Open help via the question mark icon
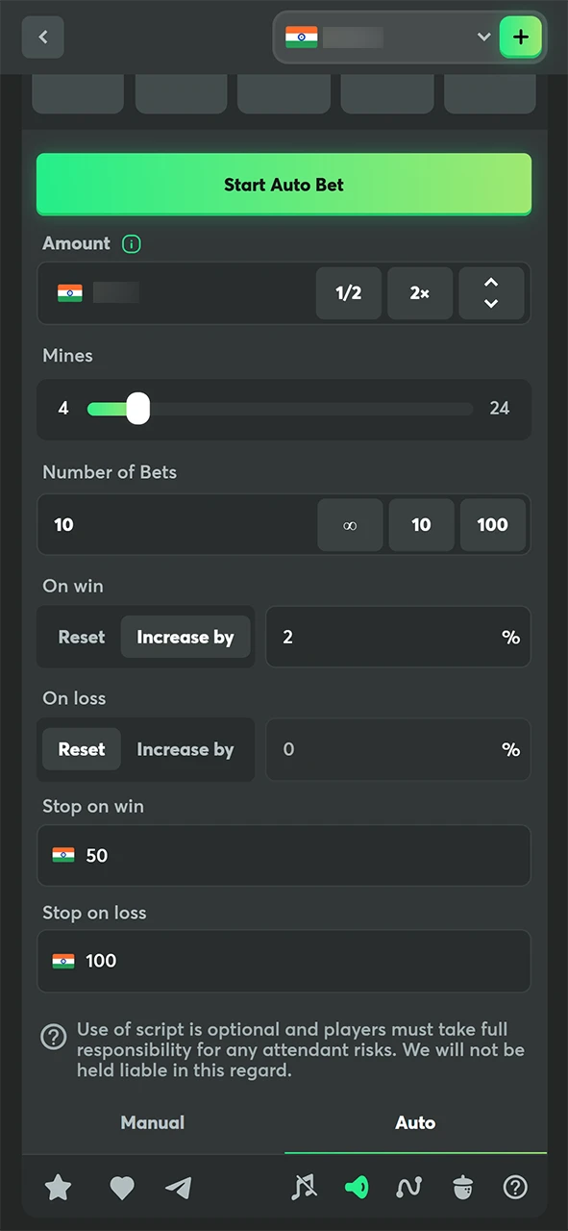This screenshot has width=568, height=1231. (x=515, y=1187)
